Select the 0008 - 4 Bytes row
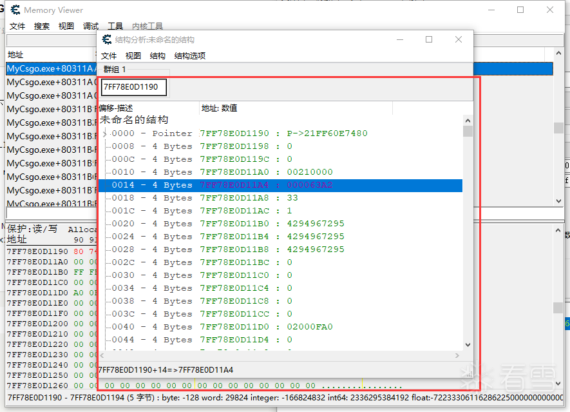The height and width of the screenshot is (412, 570). (280, 146)
